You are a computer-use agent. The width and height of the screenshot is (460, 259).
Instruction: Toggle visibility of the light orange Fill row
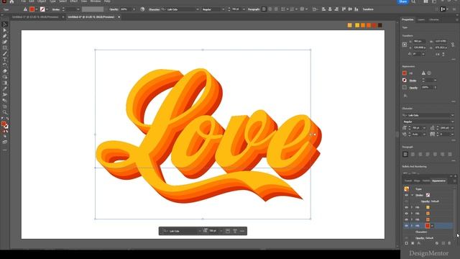[406, 214]
